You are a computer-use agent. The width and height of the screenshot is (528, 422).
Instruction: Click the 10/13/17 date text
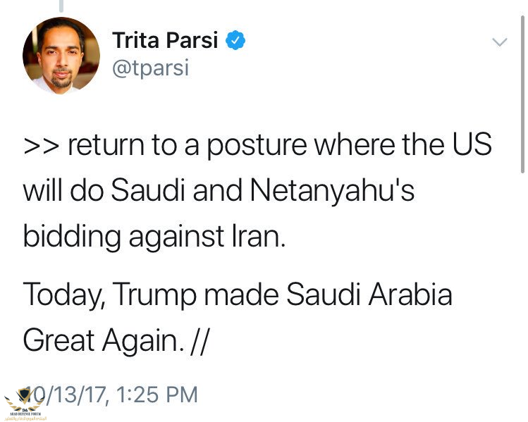tap(65, 395)
